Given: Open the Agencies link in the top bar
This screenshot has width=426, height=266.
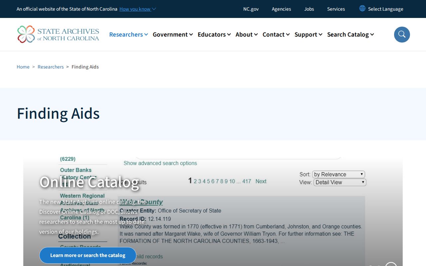Looking at the screenshot, I should point(281,9).
